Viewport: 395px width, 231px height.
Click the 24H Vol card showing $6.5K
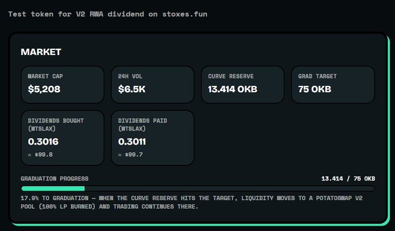(153, 85)
